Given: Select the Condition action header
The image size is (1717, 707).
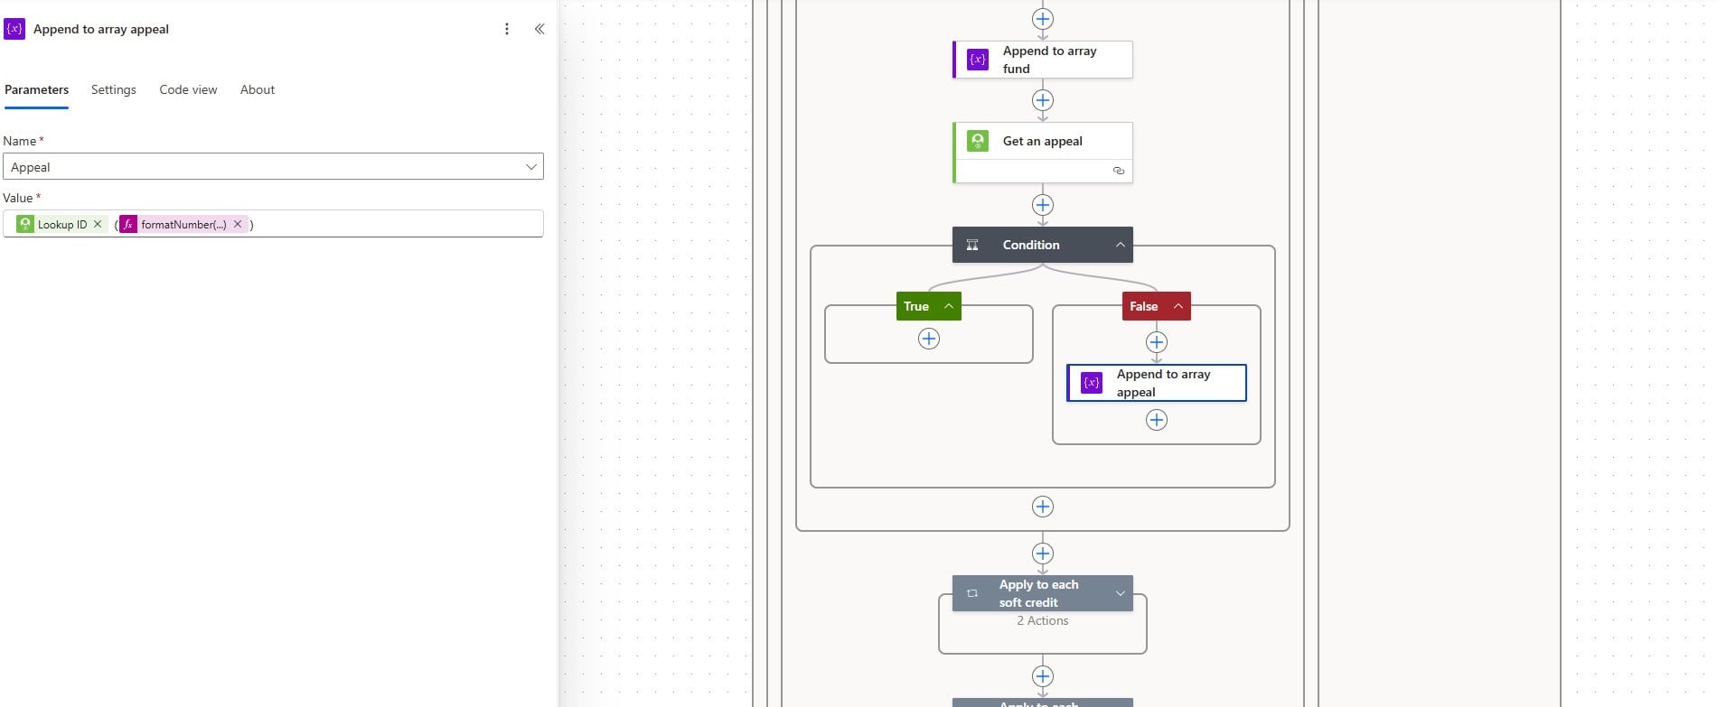Looking at the screenshot, I should (x=1043, y=245).
